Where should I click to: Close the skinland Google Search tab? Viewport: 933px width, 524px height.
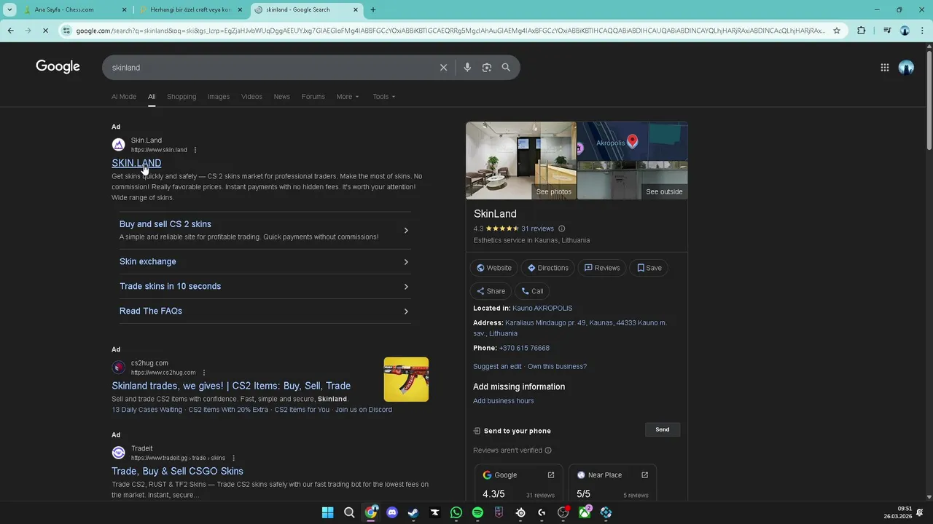pos(356,9)
